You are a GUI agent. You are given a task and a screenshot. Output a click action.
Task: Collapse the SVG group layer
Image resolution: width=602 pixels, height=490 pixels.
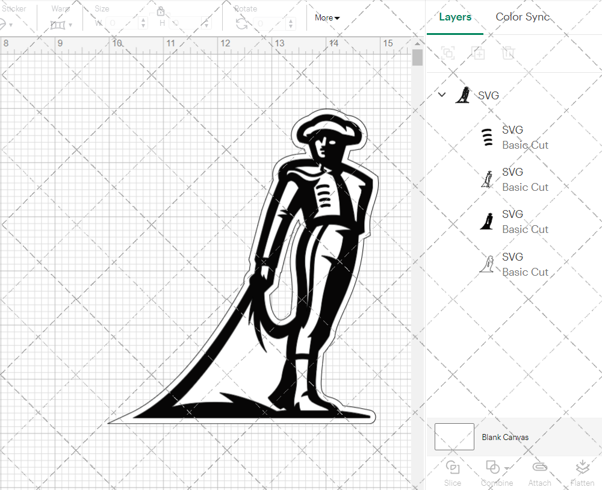click(442, 95)
